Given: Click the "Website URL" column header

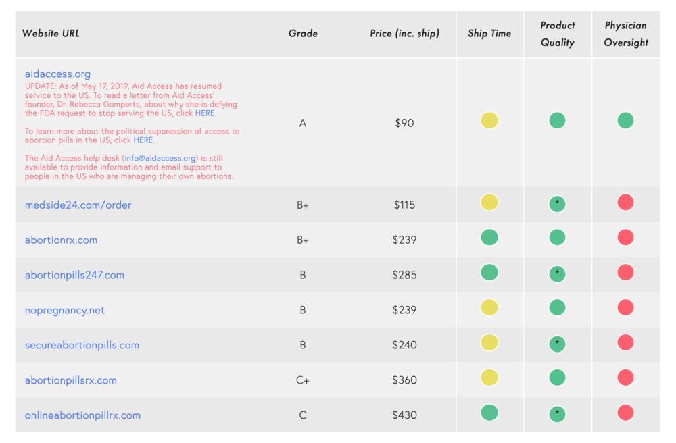Looking at the screenshot, I should coord(51,34).
